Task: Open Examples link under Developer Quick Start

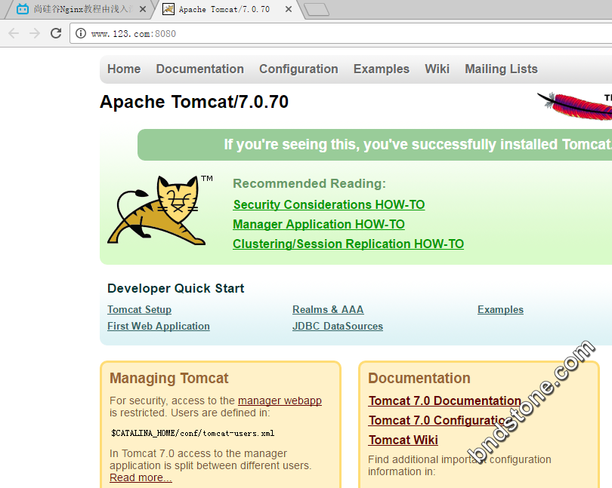Action: tap(500, 309)
